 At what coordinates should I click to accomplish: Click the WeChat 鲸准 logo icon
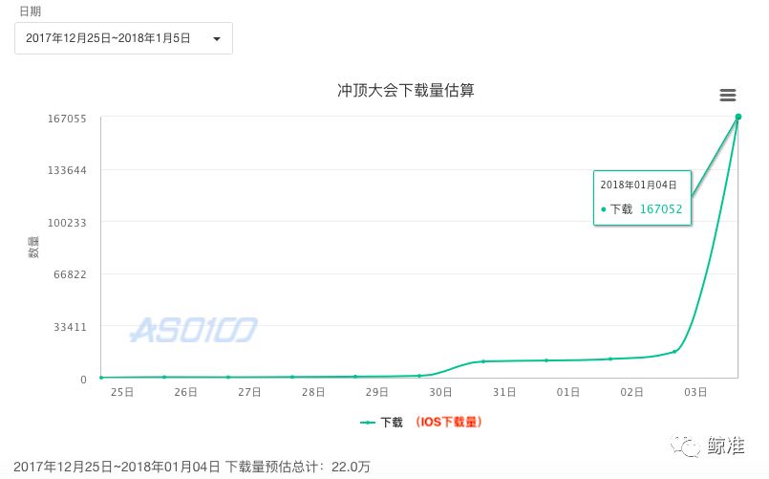point(685,446)
